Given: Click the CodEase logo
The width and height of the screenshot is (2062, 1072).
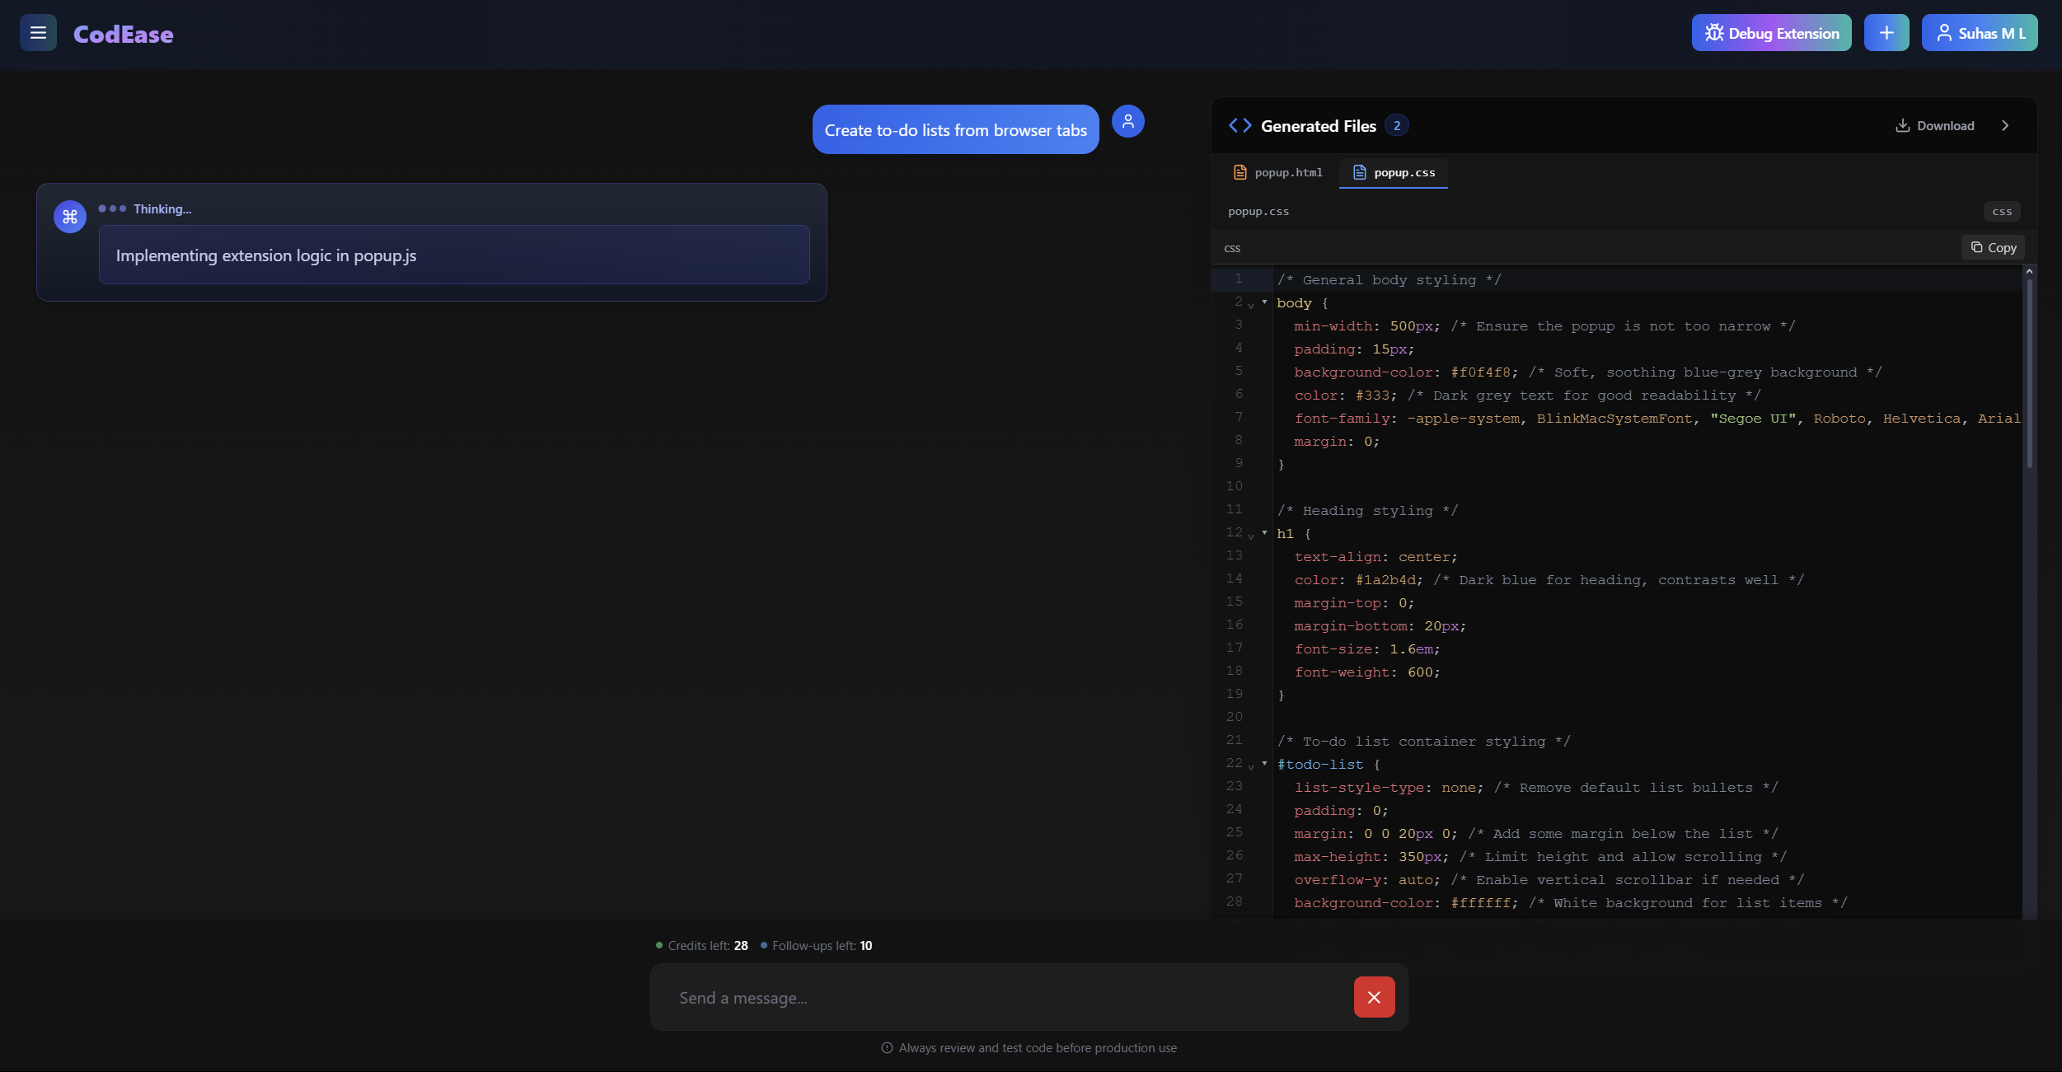Looking at the screenshot, I should pyautogui.click(x=124, y=34).
